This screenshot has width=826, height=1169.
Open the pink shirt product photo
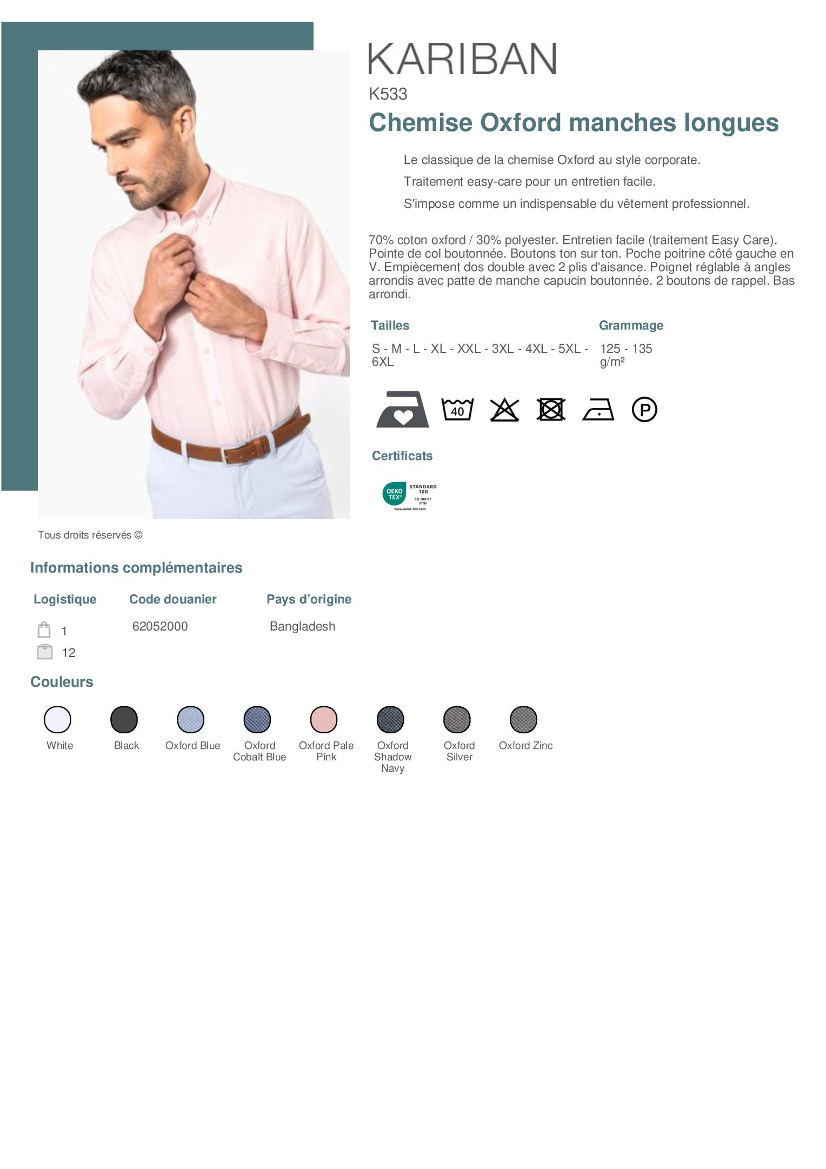194,285
